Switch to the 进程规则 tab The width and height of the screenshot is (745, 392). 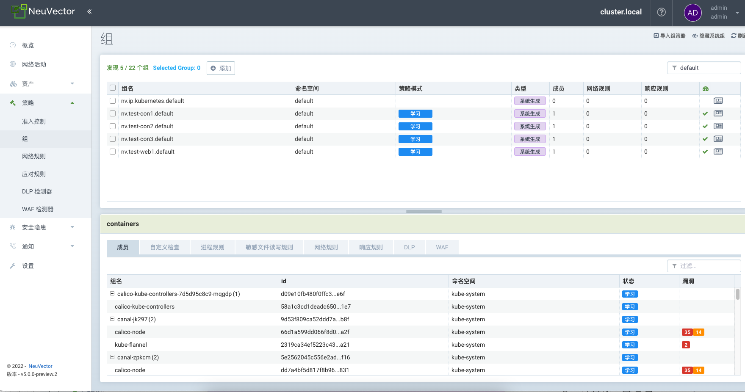[213, 247]
